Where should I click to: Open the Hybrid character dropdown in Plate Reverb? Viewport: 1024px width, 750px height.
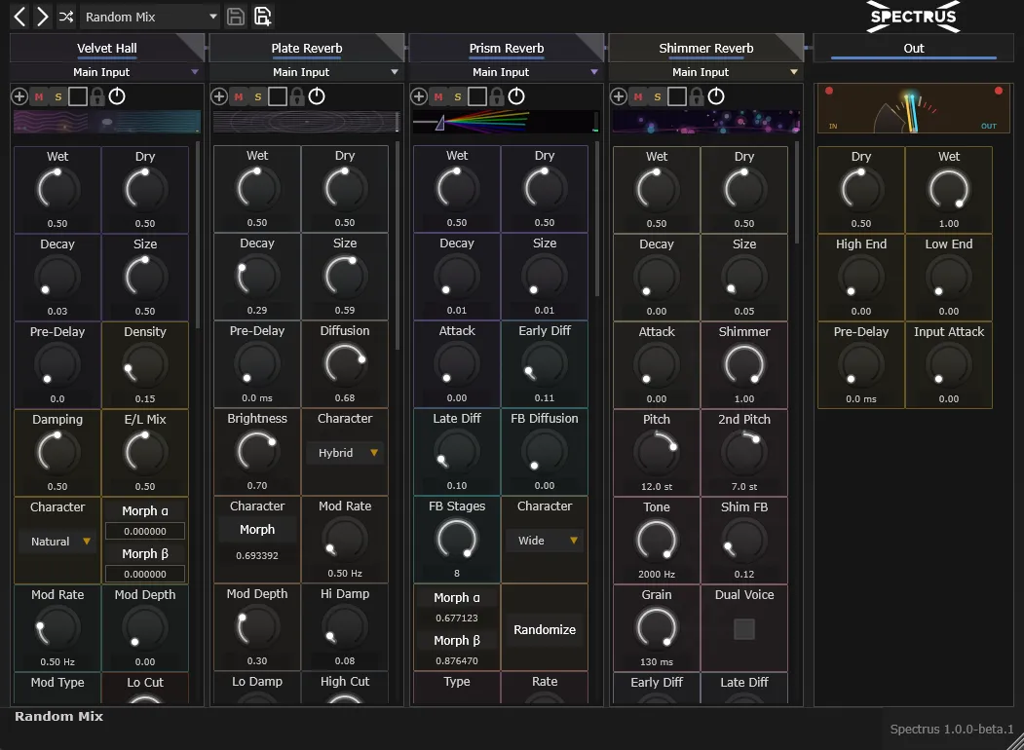[x=346, y=453]
